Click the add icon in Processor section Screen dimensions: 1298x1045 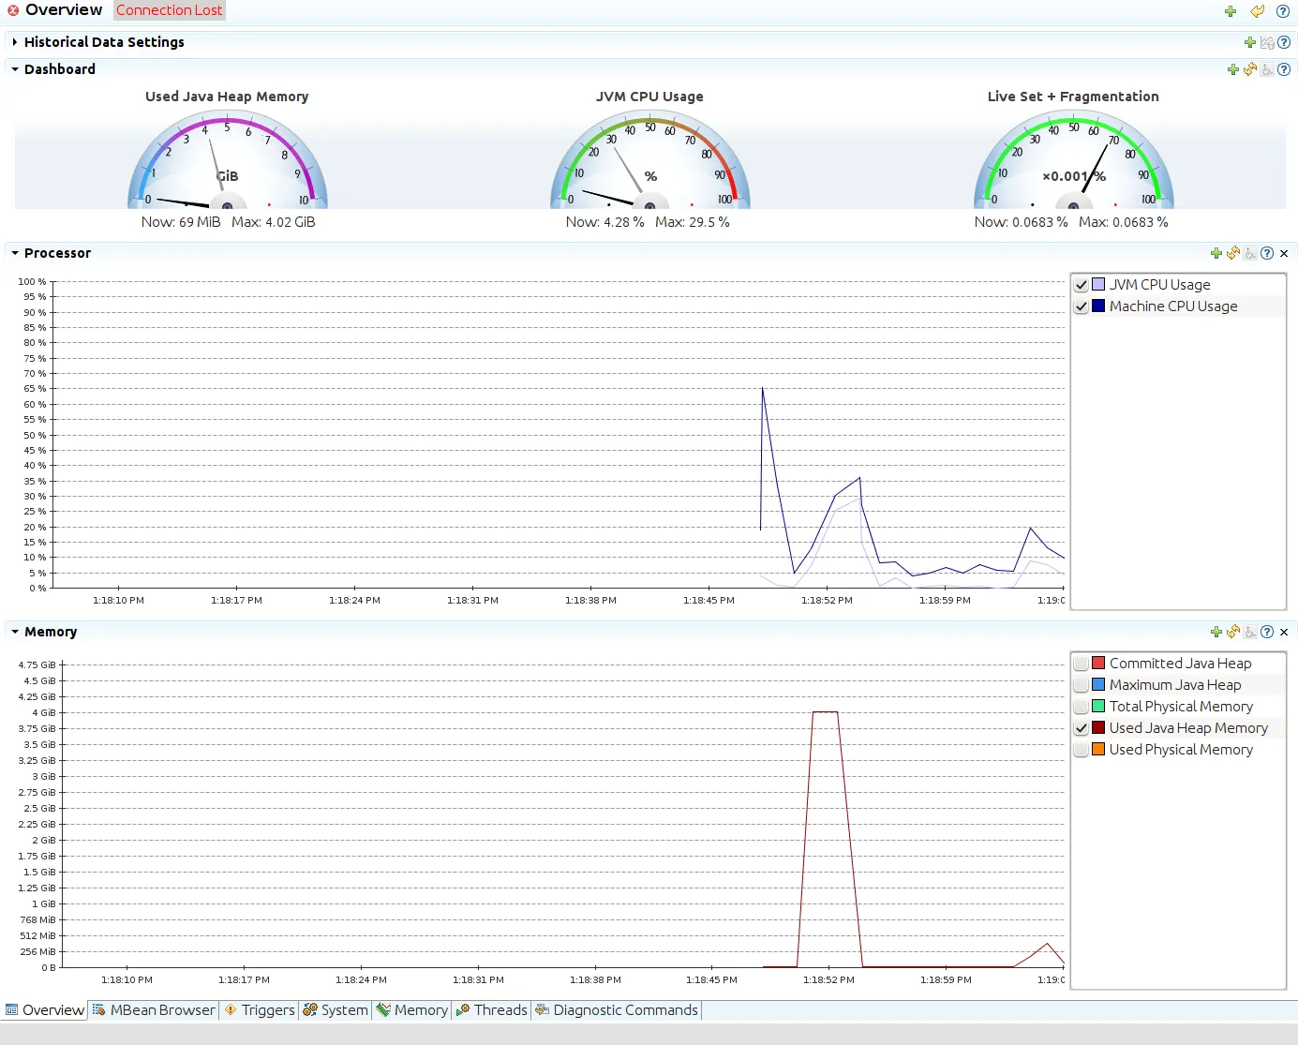(x=1216, y=253)
